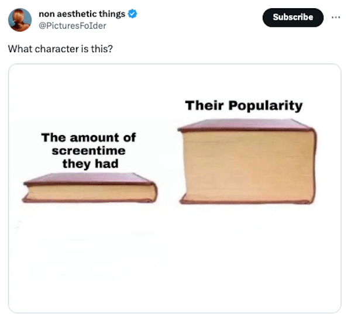The height and width of the screenshot is (320, 351).
Task: Select the tweet text "What character is this?"
Action: tap(60, 48)
